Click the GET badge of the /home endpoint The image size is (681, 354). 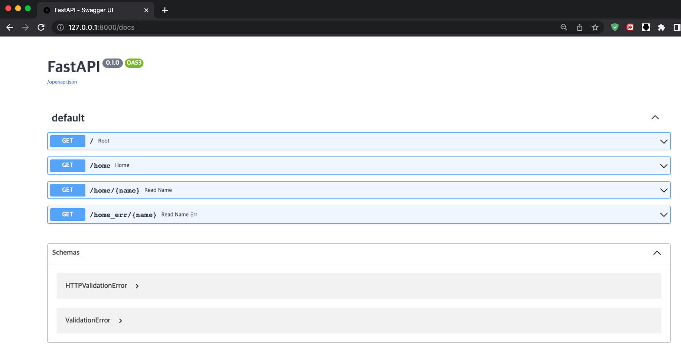(68, 165)
